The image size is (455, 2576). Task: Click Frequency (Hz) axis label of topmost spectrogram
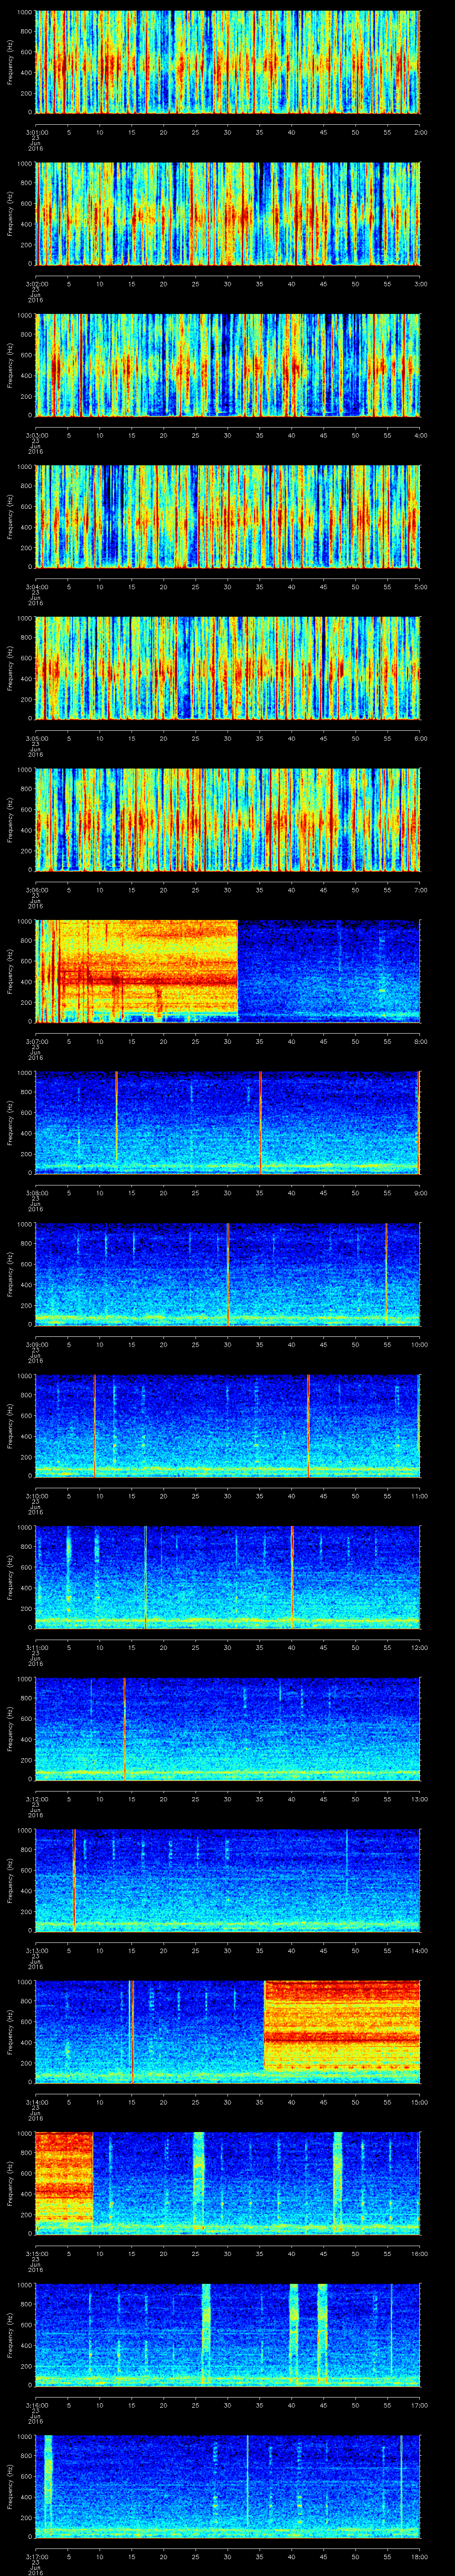tap(10, 62)
